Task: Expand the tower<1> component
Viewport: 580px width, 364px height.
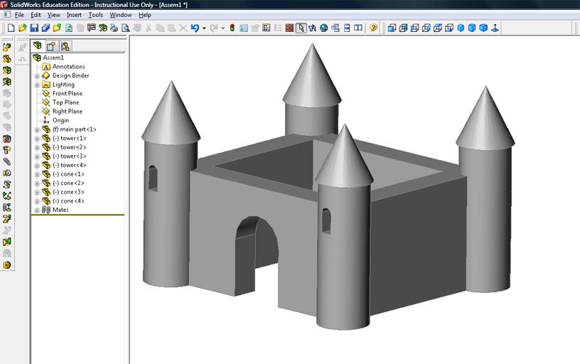Action: 37,139
